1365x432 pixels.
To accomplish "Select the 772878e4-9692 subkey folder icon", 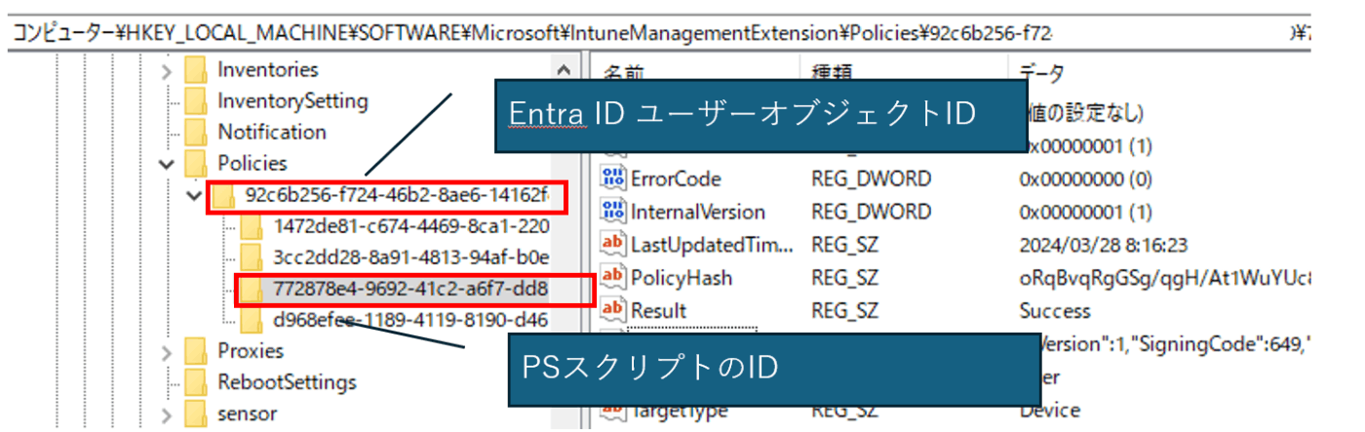I will coord(253,290).
